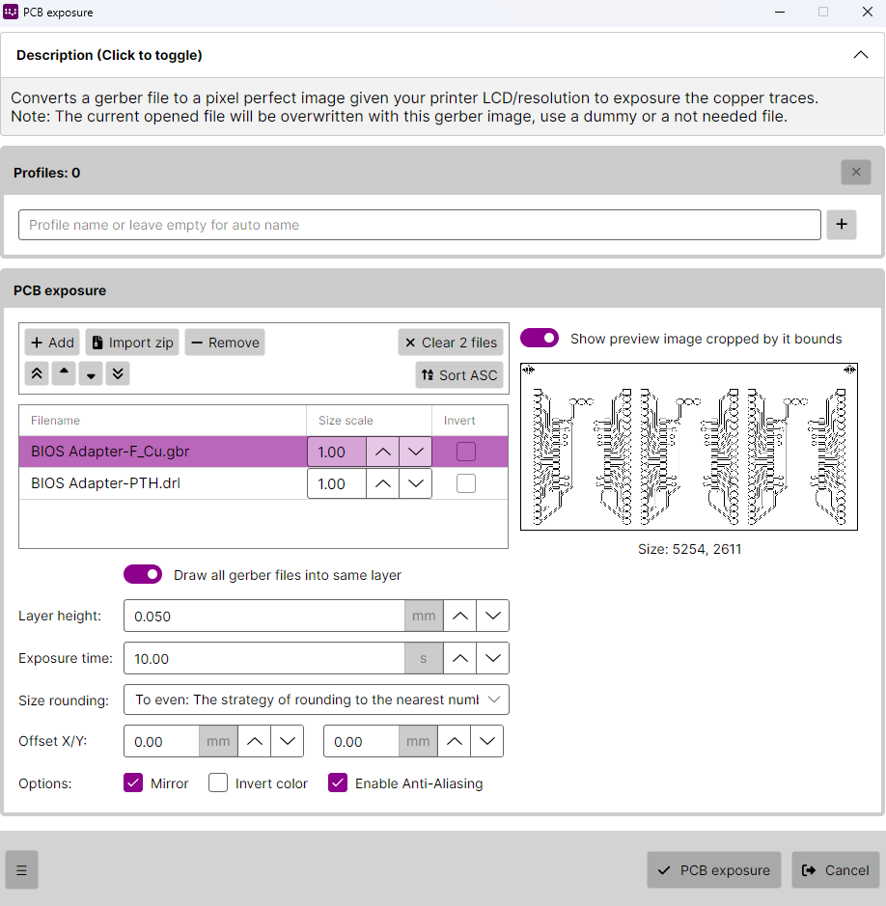Cancel the PCB exposure dialog
This screenshot has height=906, width=886.
click(x=835, y=869)
